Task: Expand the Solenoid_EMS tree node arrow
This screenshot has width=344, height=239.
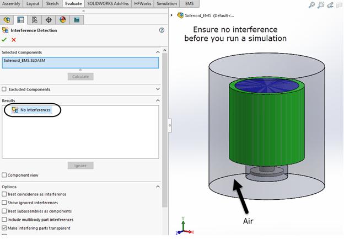Action: [x=172, y=15]
